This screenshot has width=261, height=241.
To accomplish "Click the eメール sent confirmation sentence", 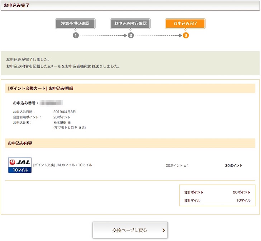I will [63, 66].
